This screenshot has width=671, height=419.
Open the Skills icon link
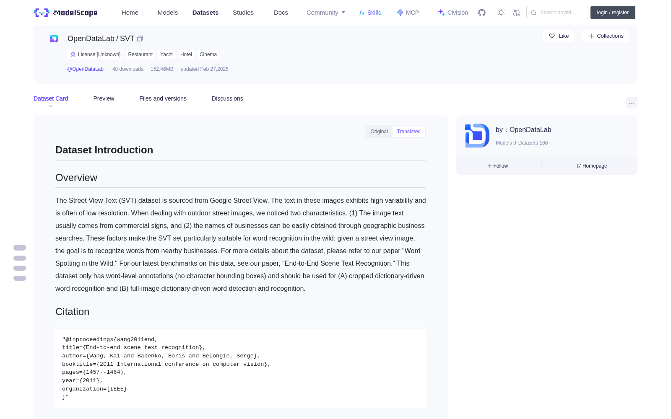362,13
